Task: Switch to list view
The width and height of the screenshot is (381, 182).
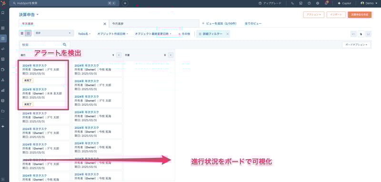Action: pos(22,33)
